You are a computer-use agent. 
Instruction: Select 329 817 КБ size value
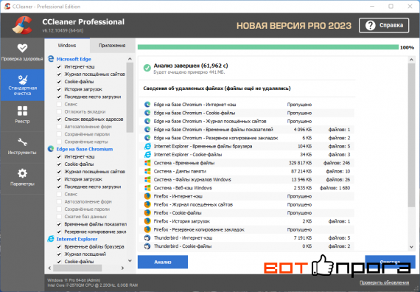coord(300,163)
